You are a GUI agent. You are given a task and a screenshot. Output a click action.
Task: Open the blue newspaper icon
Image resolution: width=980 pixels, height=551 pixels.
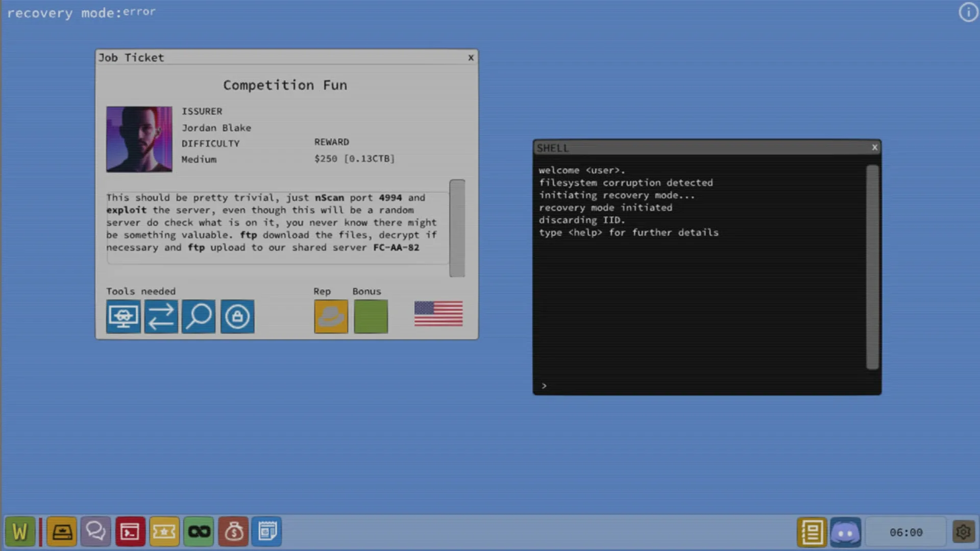266,532
